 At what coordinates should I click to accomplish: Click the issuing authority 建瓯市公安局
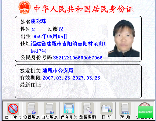click(58, 70)
